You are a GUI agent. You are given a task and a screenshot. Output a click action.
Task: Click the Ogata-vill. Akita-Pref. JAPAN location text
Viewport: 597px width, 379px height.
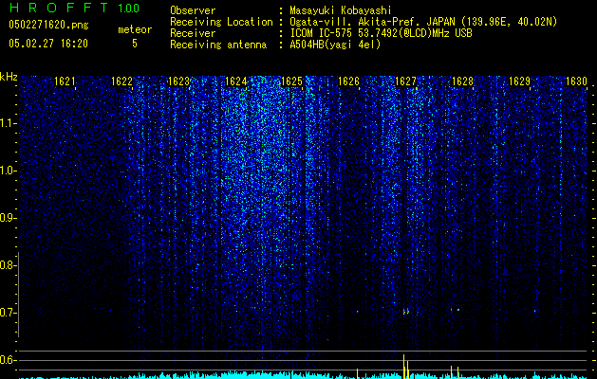click(423, 22)
